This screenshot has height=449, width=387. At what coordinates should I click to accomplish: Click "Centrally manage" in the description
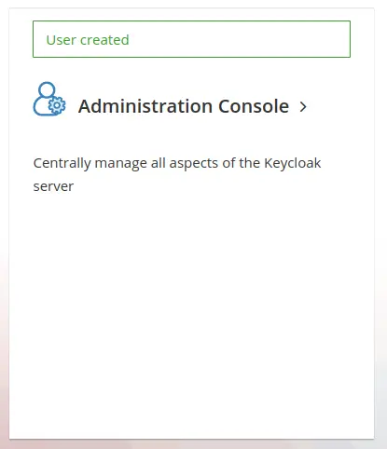[x=90, y=163]
